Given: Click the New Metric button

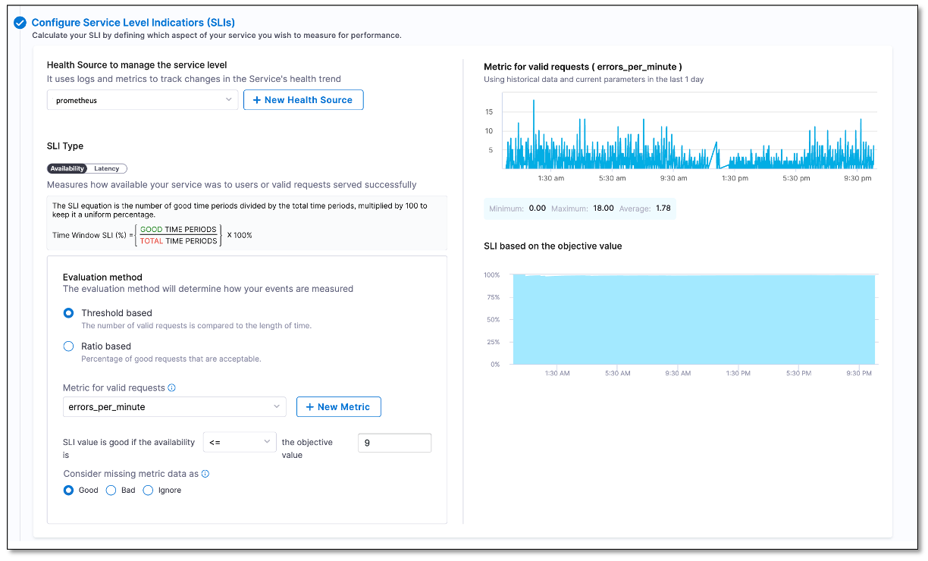Looking at the screenshot, I should [x=338, y=406].
